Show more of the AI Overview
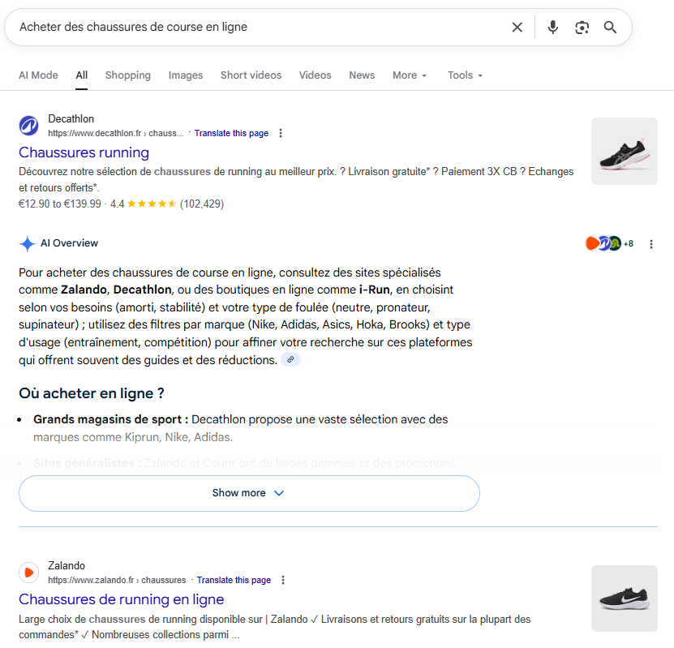 point(248,492)
